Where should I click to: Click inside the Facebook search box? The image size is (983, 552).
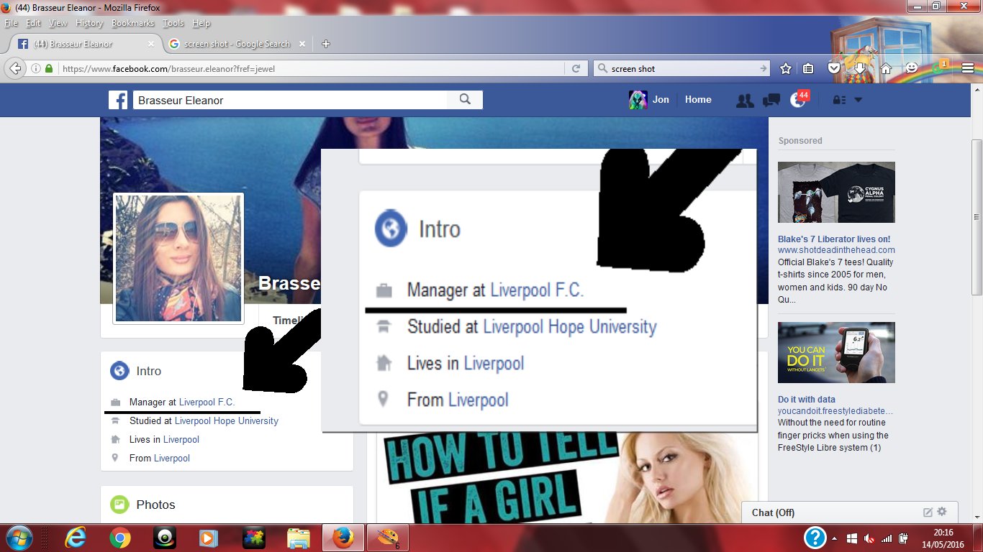pos(288,99)
